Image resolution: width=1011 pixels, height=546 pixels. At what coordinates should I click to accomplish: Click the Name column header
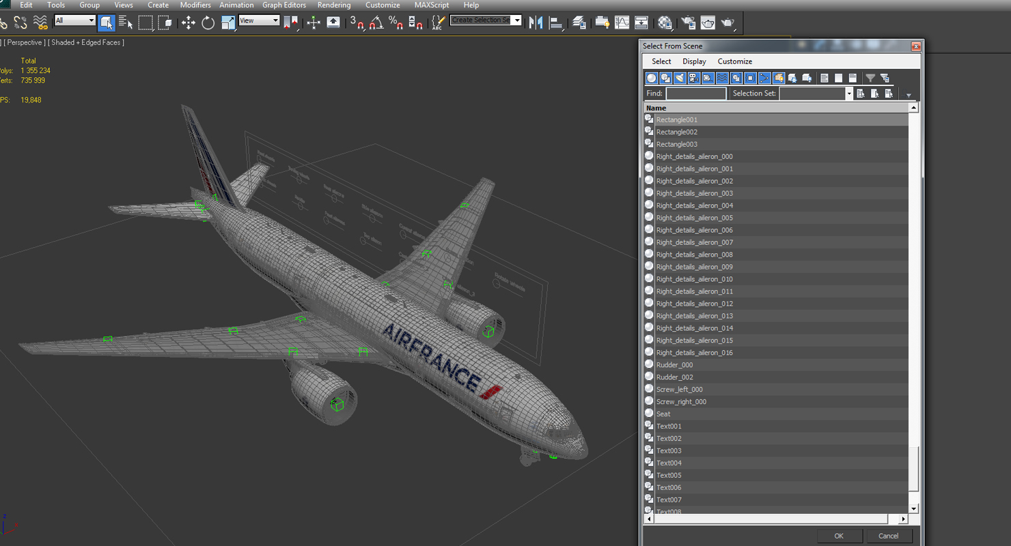click(x=777, y=108)
